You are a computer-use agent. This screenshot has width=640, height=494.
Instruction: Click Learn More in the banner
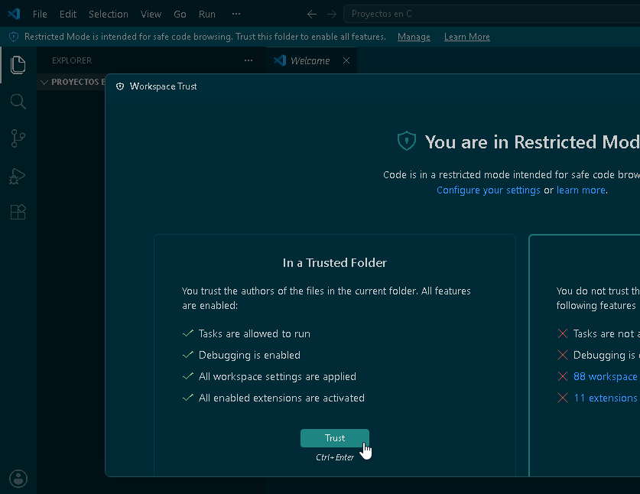click(467, 37)
